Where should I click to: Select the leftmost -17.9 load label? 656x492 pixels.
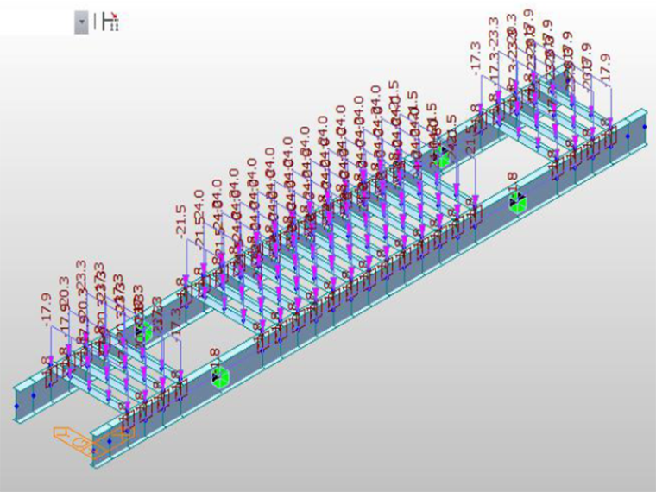click(x=47, y=308)
